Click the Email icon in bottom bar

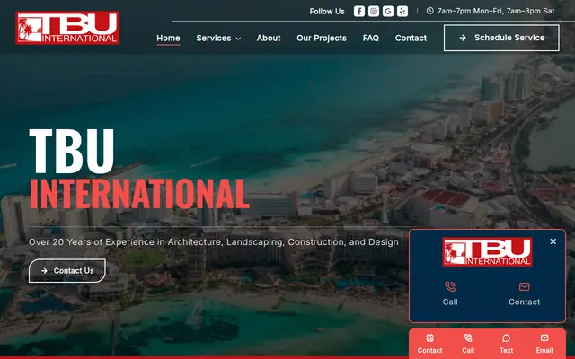click(x=544, y=337)
